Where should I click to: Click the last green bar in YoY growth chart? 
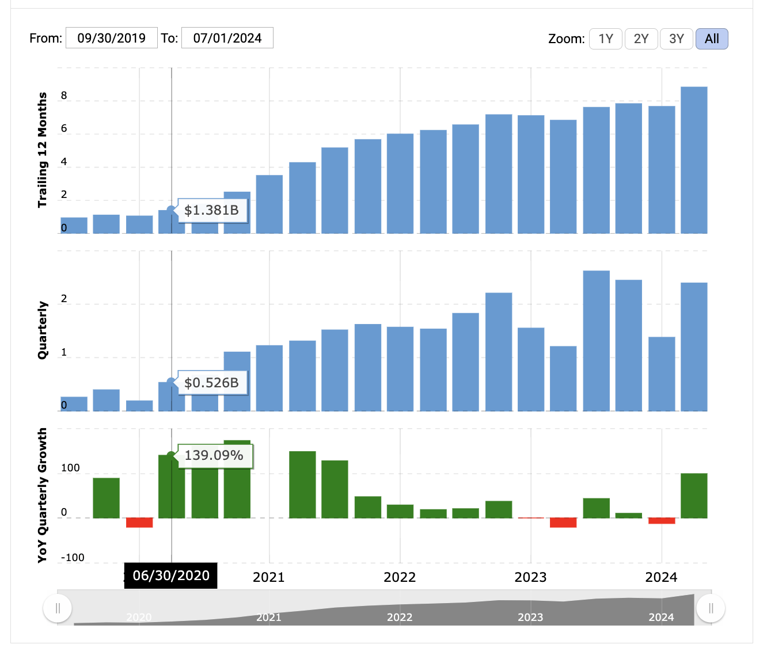click(694, 495)
